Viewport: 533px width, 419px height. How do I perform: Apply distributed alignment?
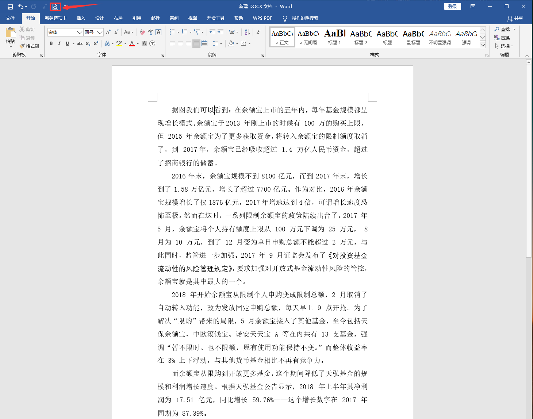coord(204,43)
